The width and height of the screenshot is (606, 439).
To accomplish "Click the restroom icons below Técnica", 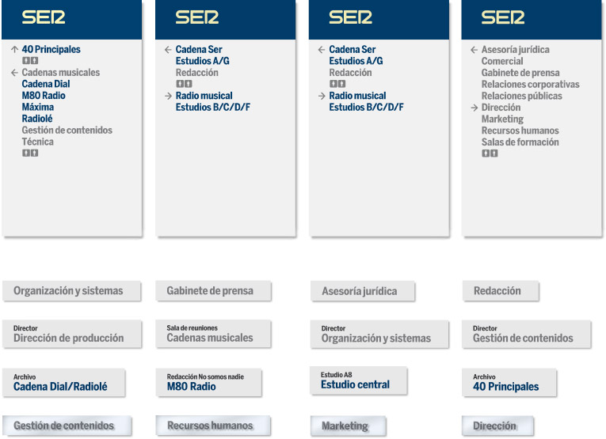I will (x=30, y=153).
